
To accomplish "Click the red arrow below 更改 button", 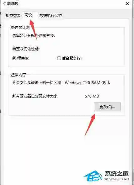I will pyautogui.click(x=90, y=125).
